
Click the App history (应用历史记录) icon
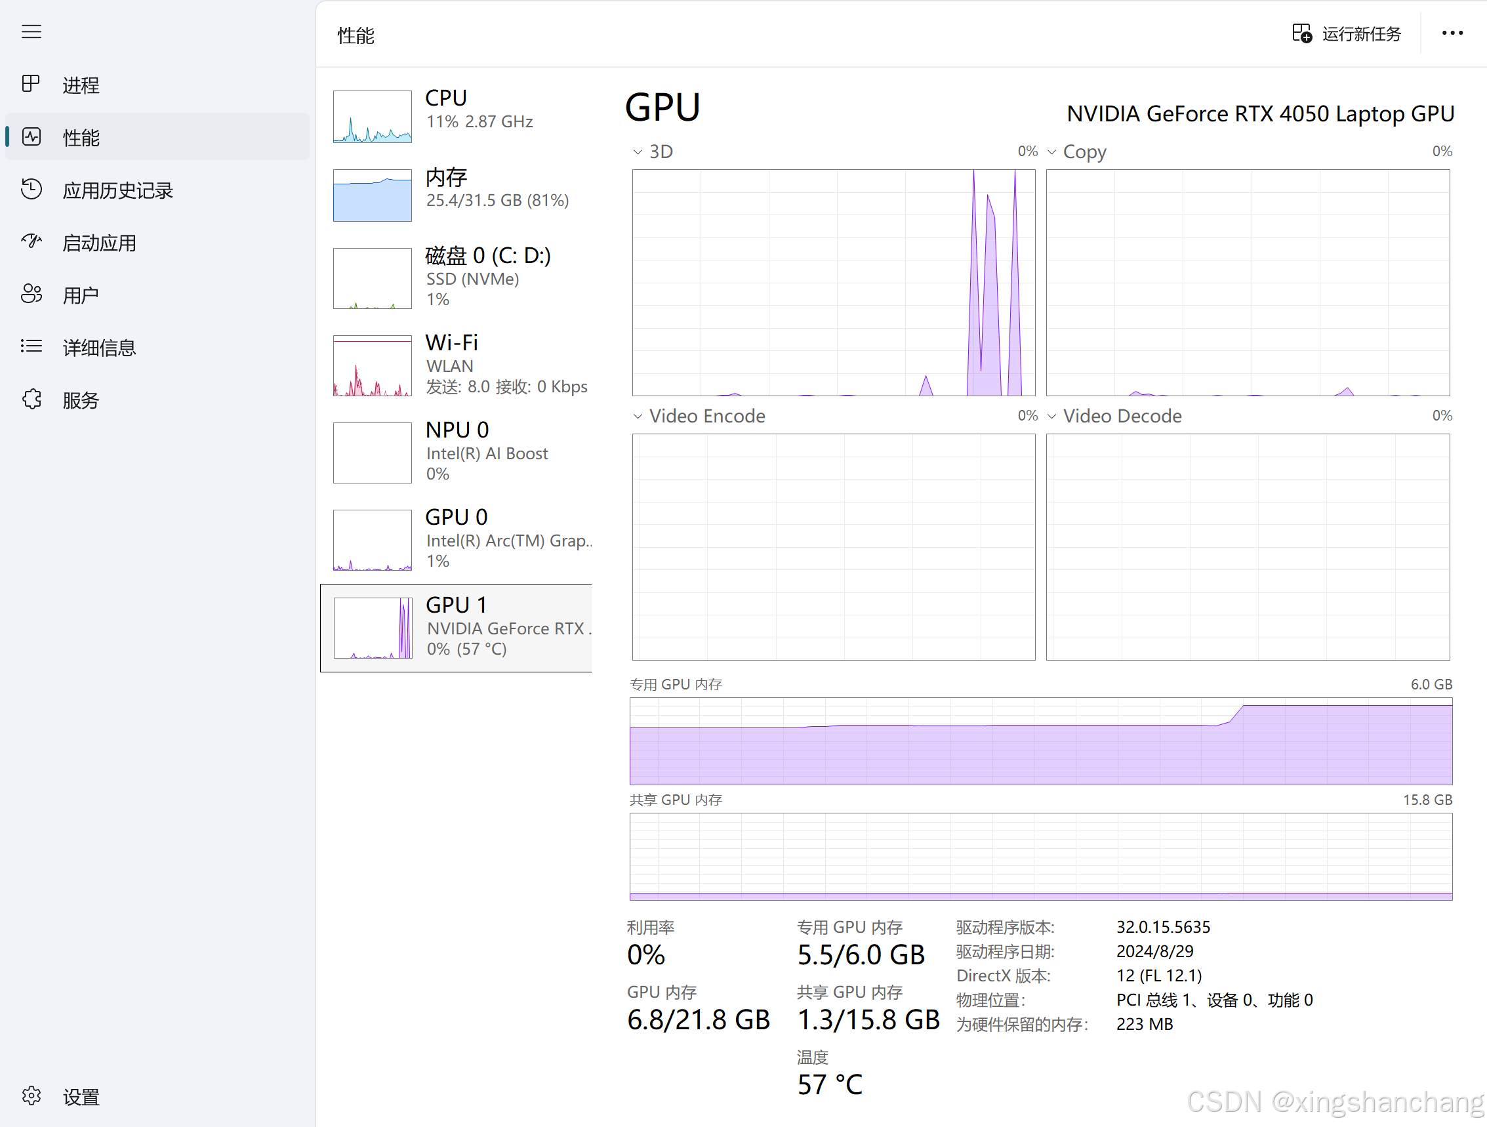[x=31, y=189]
